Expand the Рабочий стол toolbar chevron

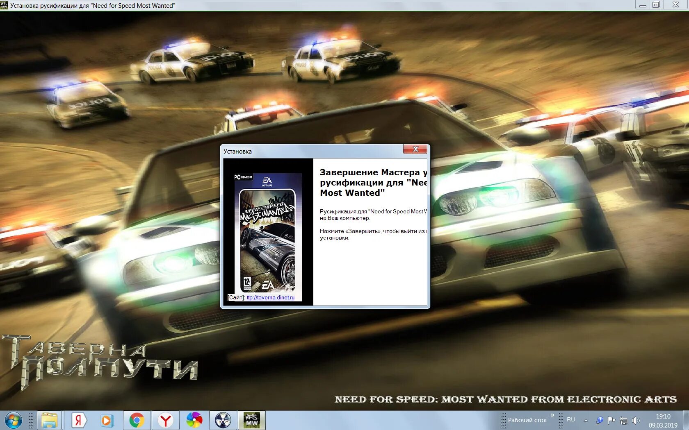[x=552, y=415]
